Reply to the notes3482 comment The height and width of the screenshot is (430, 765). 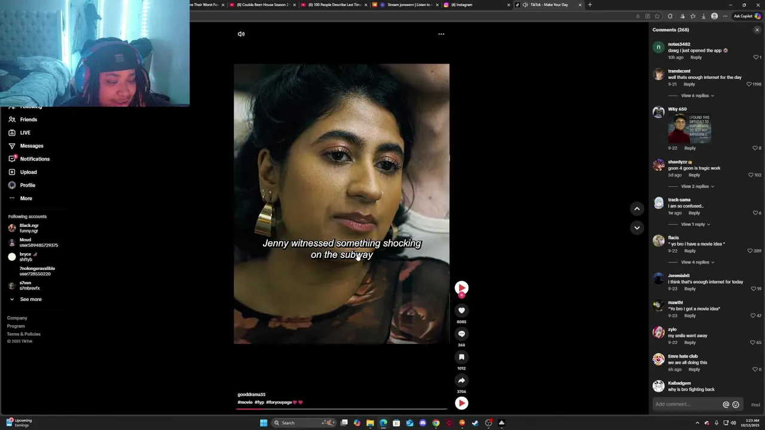click(x=696, y=57)
